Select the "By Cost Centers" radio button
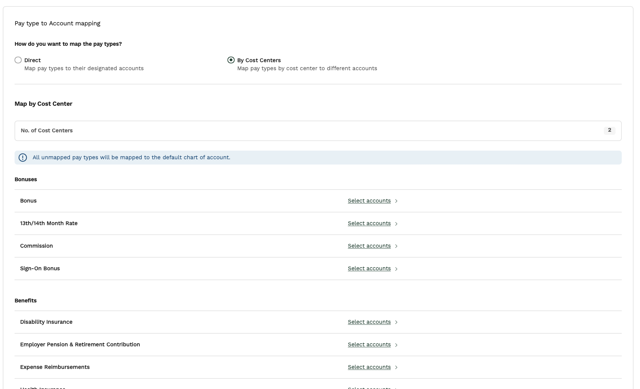640x389 pixels. tap(231, 60)
